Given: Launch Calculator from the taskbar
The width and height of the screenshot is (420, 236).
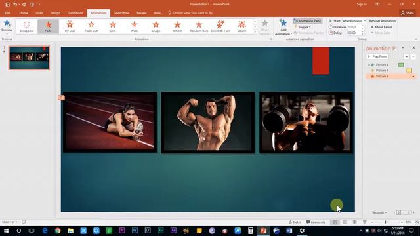Looking at the screenshot, I should 251,231.
